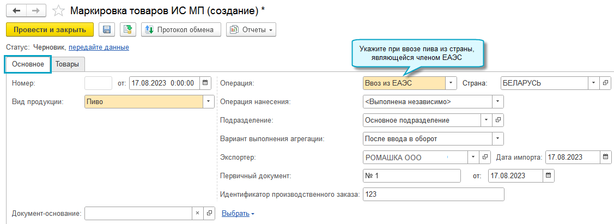Viewport: 614px width, 224px height.
Task: Expand the Операция dropdown list
Action: [451, 83]
